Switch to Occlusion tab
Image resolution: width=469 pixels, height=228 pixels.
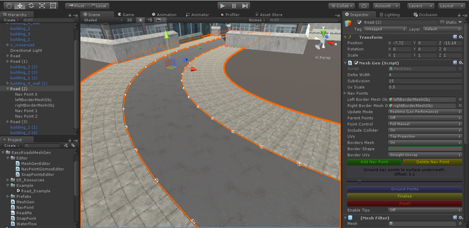coord(425,15)
